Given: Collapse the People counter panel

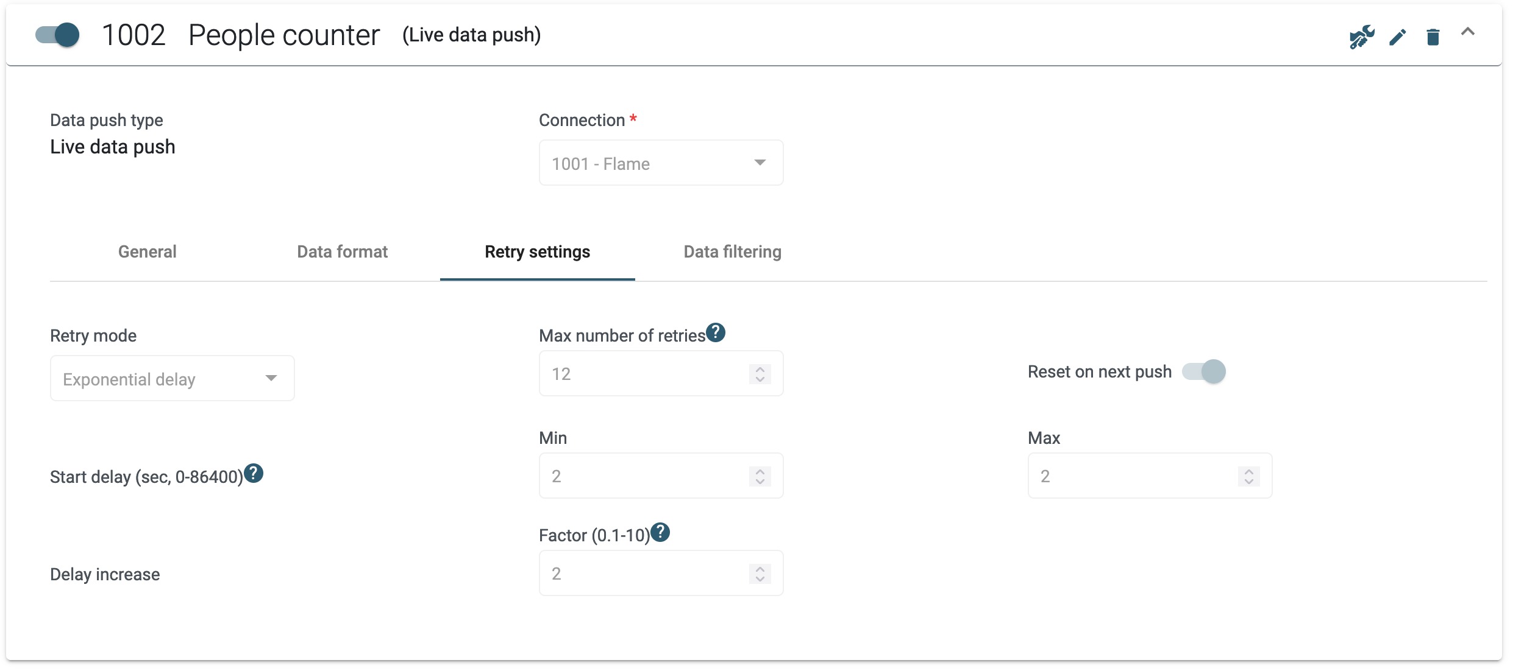Looking at the screenshot, I should click(1468, 32).
